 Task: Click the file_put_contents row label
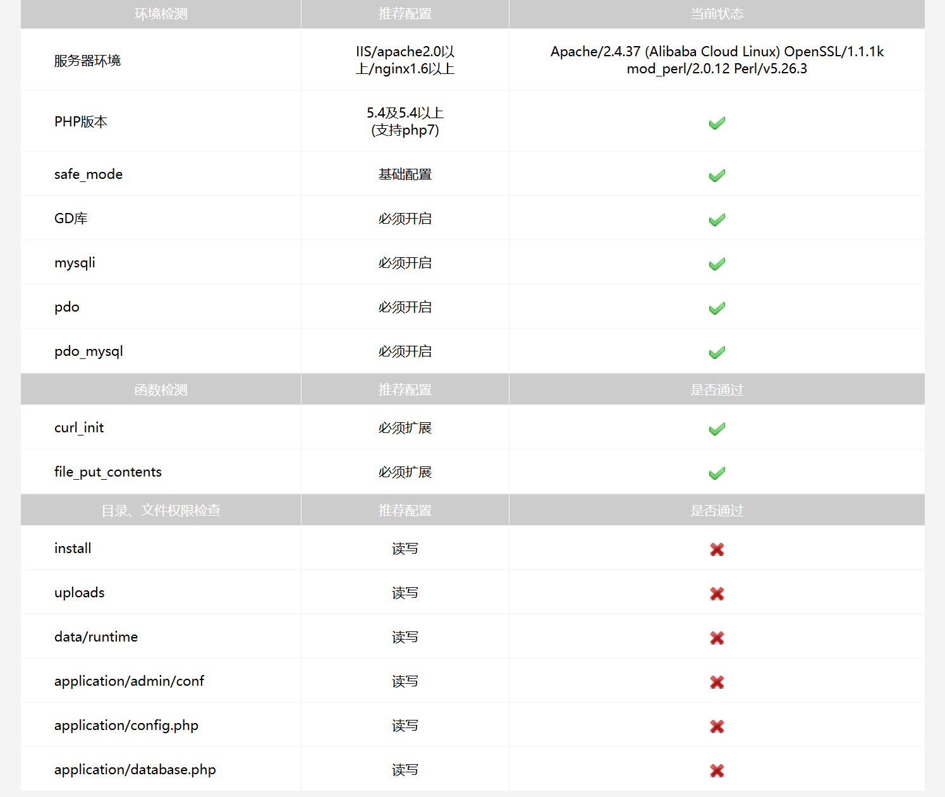tap(108, 472)
